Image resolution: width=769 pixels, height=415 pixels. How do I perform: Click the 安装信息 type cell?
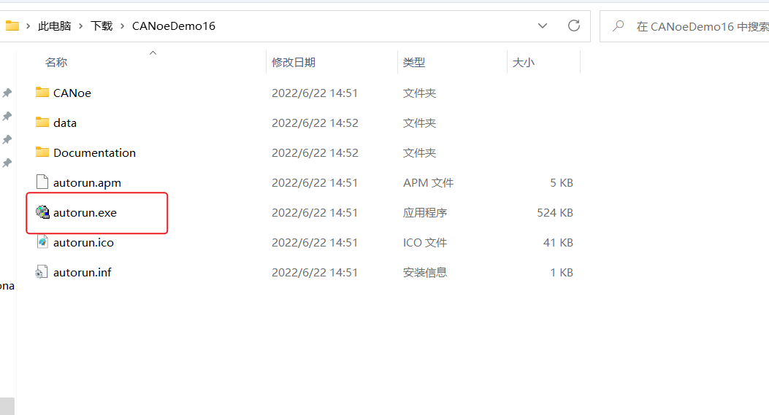(425, 273)
